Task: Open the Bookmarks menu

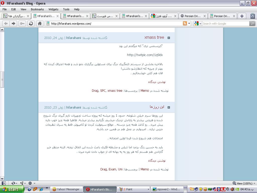Action: pyautogui.click(x=37, y=9)
